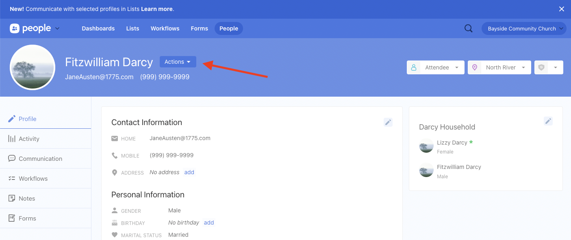Edit Darcy Household with pencil icon
The width and height of the screenshot is (571, 240).
click(548, 121)
